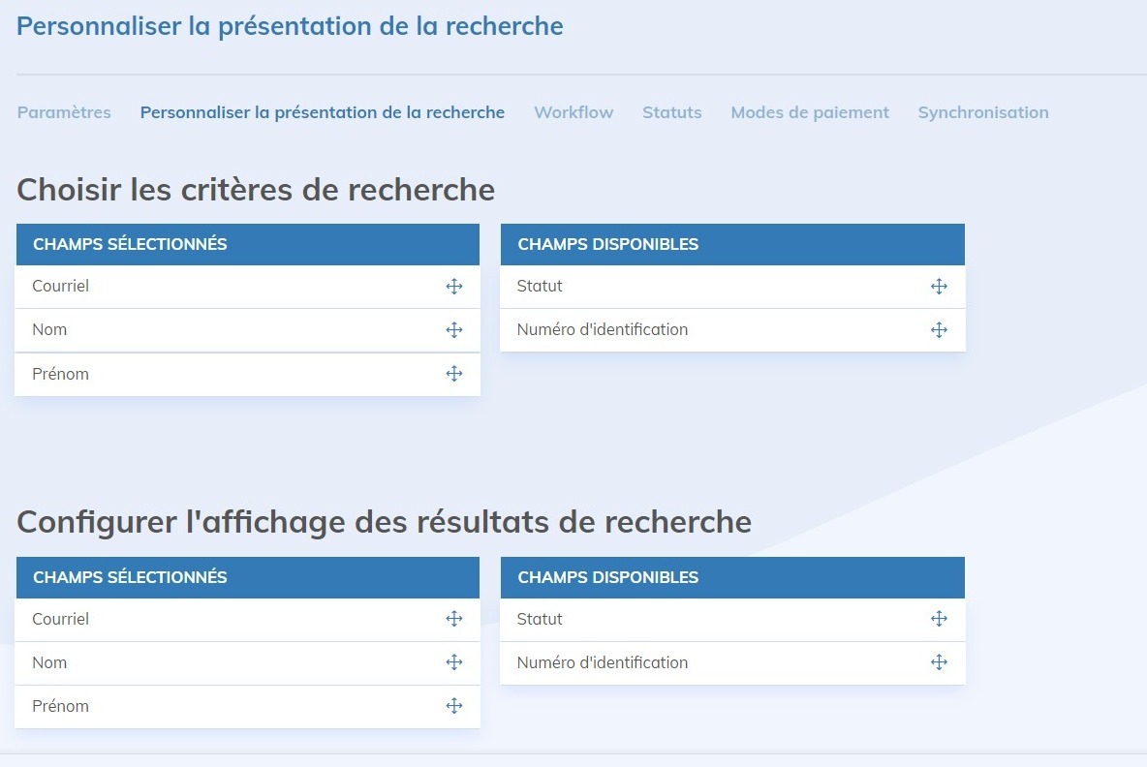The width and height of the screenshot is (1147, 767).
Task: Go to the Statuts tab
Action: click(671, 112)
